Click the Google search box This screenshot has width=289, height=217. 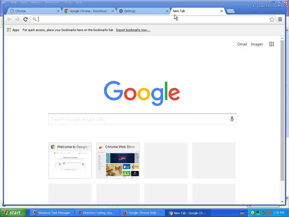[x=142, y=119]
